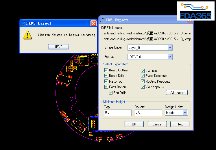Click the .emn file path text
216x150 pixels.
click(x=146, y=33)
